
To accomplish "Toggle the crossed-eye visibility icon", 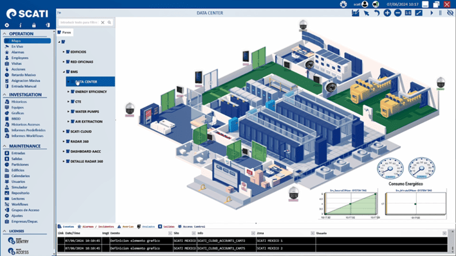I will (x=450, y=13).
